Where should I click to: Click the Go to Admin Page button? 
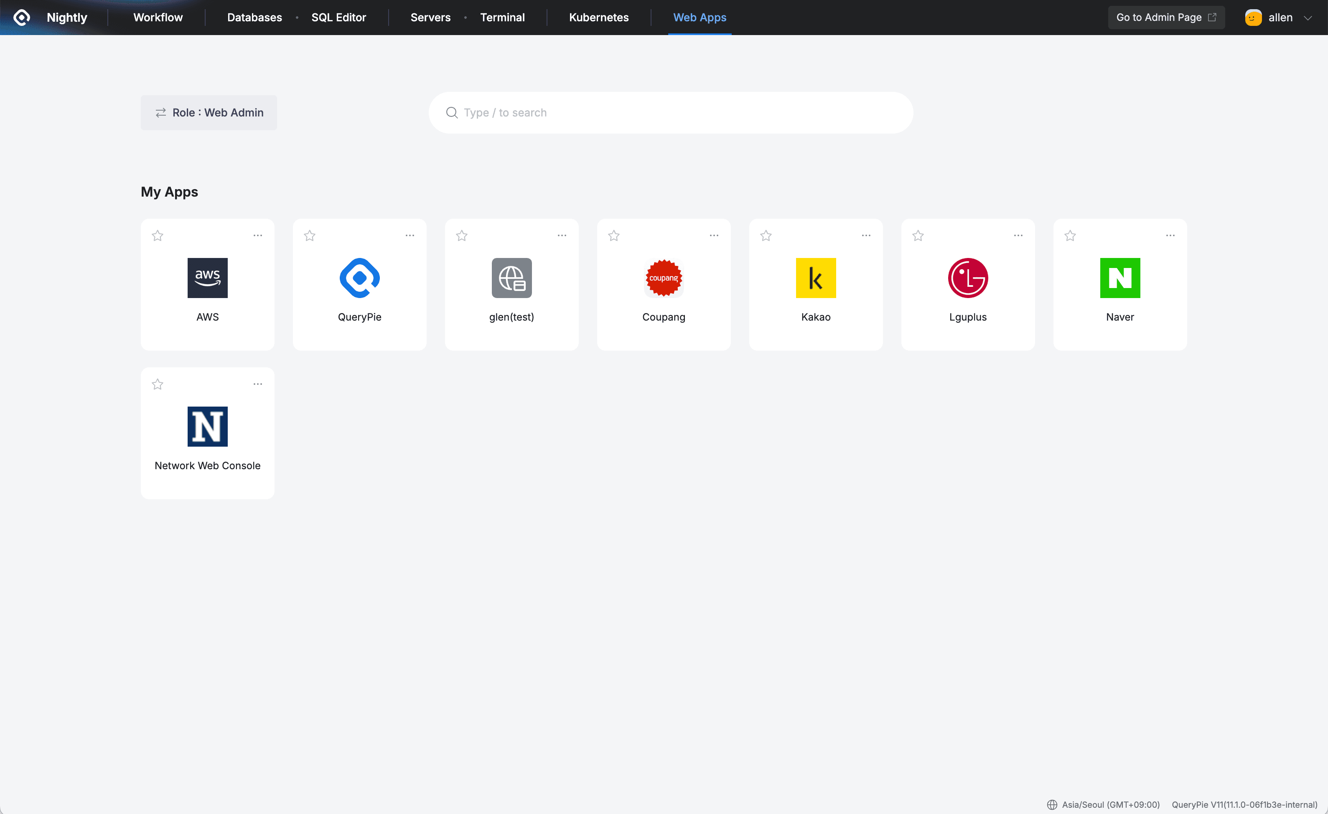coord(1166,17)
